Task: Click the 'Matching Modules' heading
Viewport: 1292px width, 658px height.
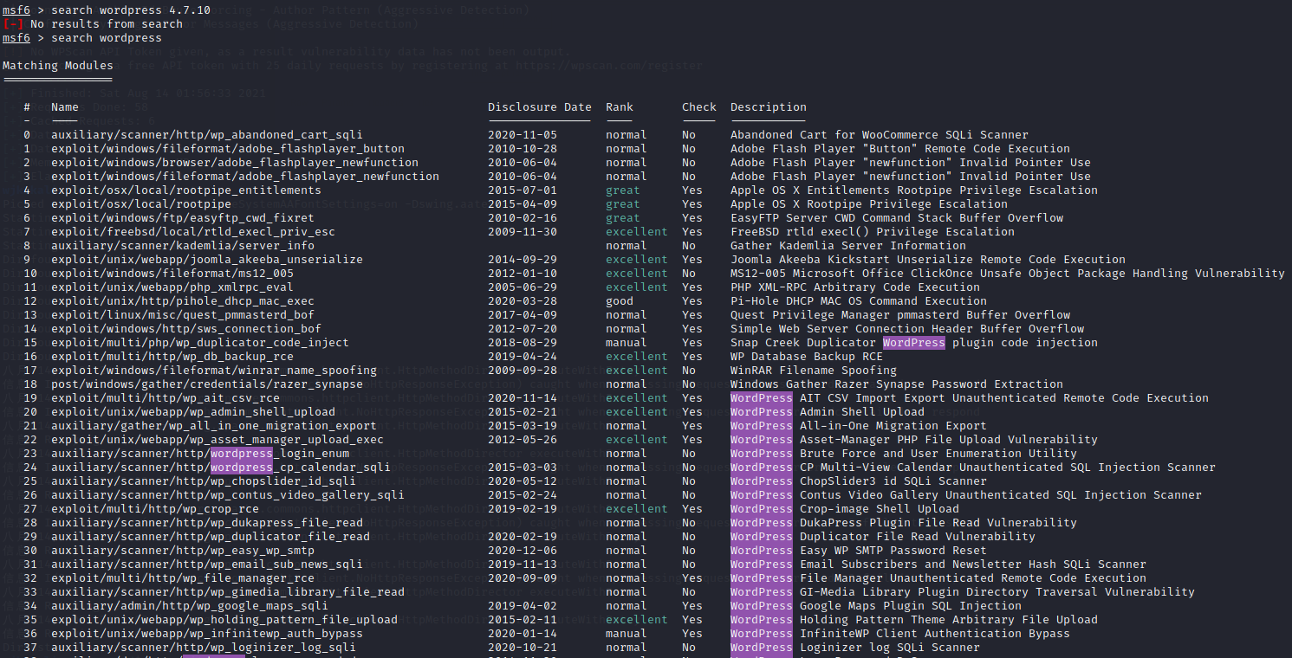Action: 58,66
